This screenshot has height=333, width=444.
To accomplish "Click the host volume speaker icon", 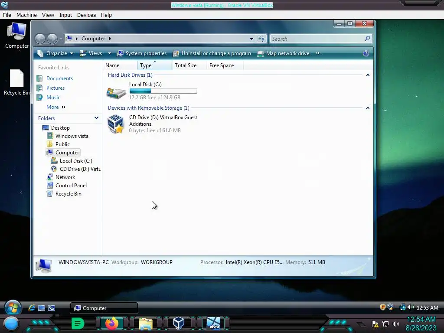I will (x=396, y=324).
